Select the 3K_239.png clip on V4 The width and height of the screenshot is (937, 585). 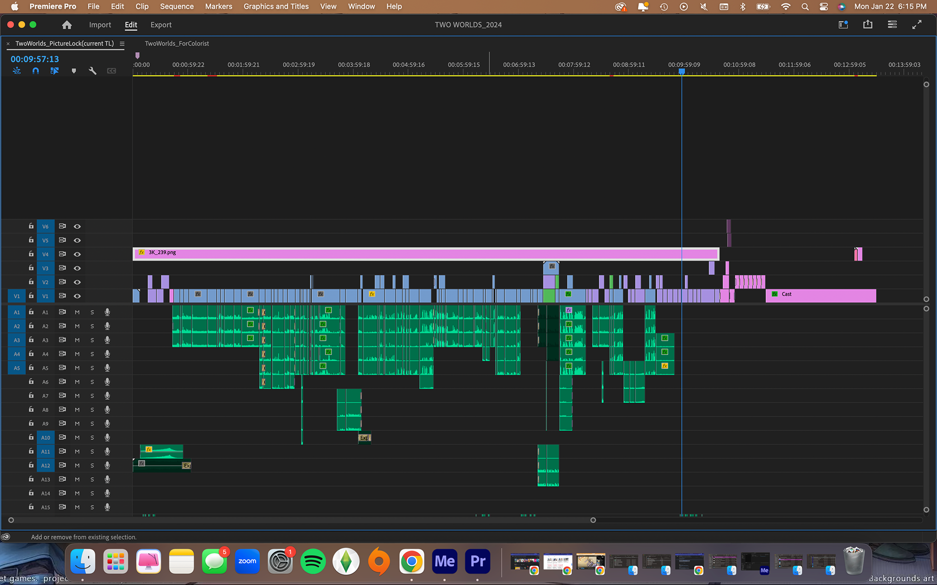pyautogui.click(x=426, y=253)
